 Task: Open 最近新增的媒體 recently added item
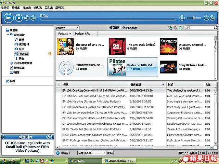(21, 63)
